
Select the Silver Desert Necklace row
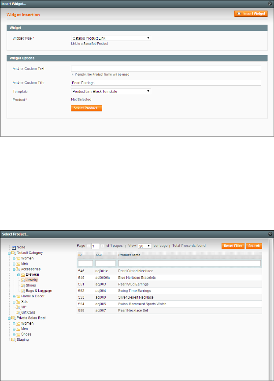[169, 297]
